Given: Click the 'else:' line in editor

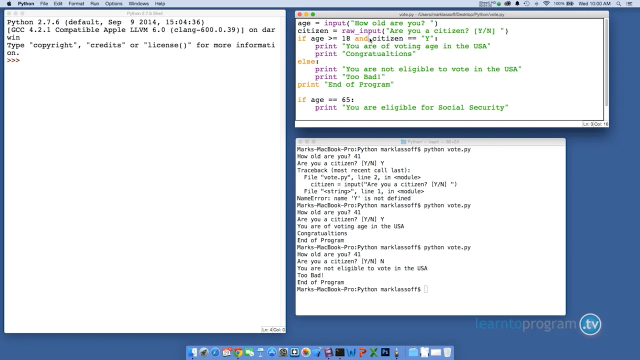Looking at the screenshot, I should click(x=308, y=61).
